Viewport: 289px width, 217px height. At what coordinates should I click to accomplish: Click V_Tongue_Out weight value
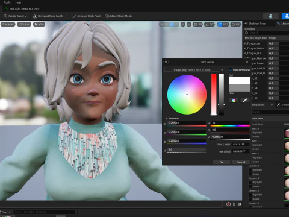click(x=273, y=54)
